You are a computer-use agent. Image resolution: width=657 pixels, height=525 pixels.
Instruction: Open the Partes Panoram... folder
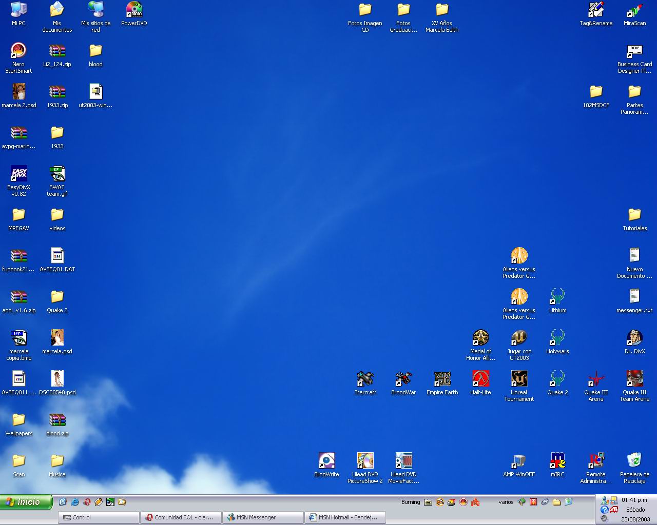point(634,91)
